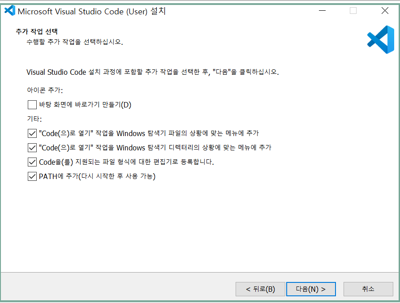Uncheck Windows 탐색기 파일 context menu option
400x303 pixels.
click(32, 133)
